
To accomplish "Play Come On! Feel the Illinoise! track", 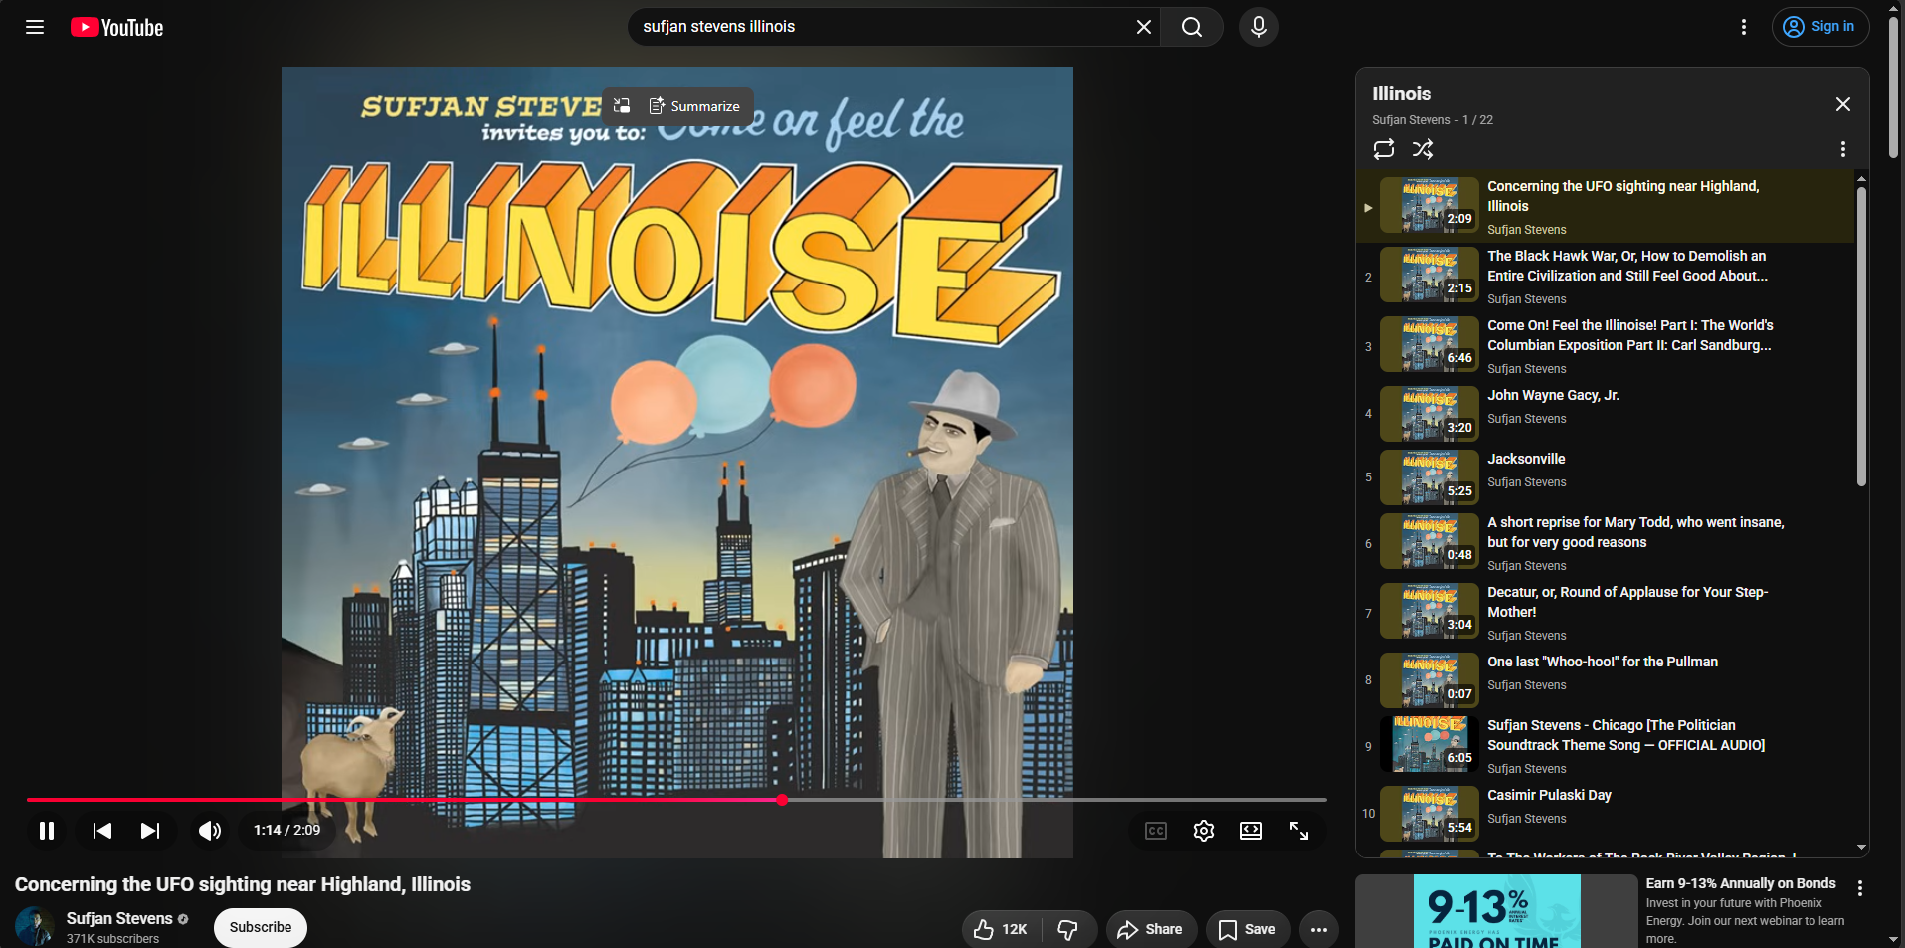I will pos(1605,346).
